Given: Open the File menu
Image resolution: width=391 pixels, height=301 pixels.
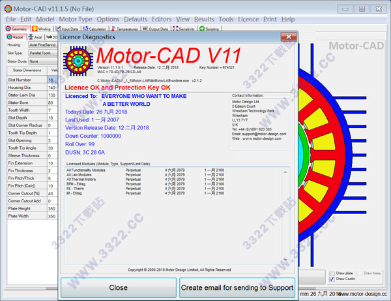Looking at the screenshot, I should (10, 19).
